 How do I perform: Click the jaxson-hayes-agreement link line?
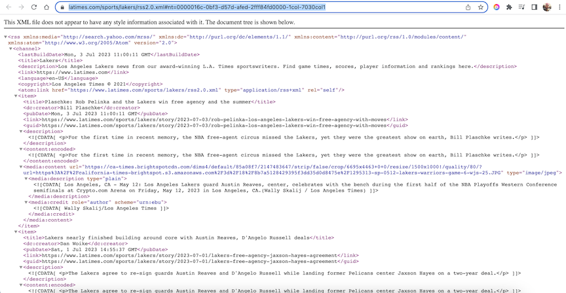coord(191,255)
